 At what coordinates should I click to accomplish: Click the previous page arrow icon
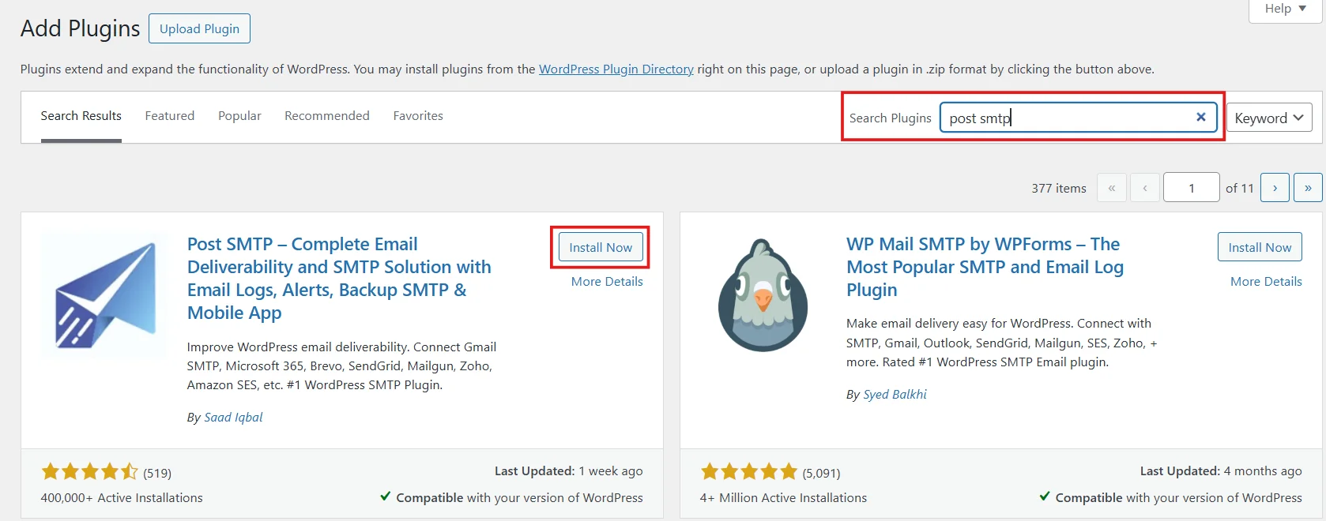1144,187
